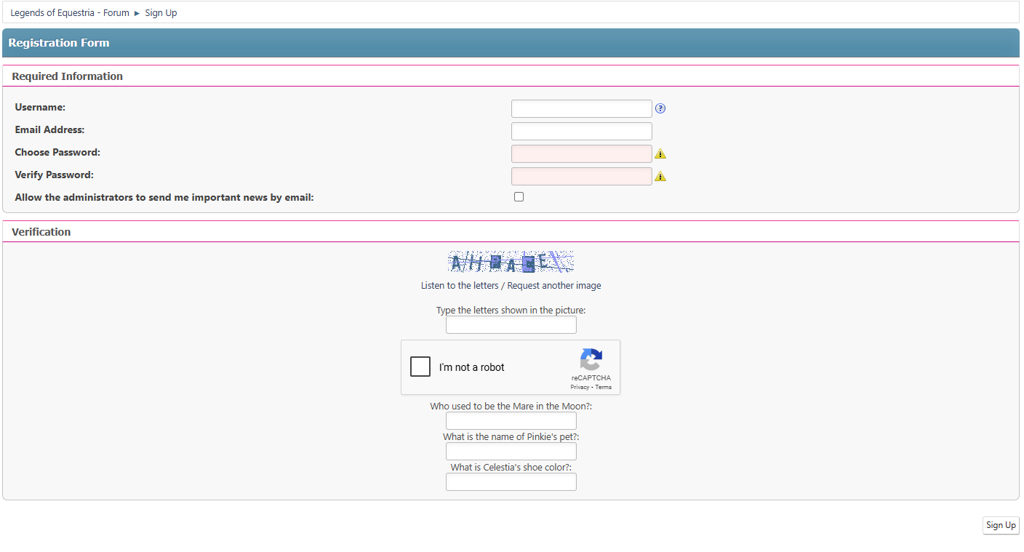Screen dimensions: 1024x552
Task: Focus the captcha letters input box
Action: 511,324
